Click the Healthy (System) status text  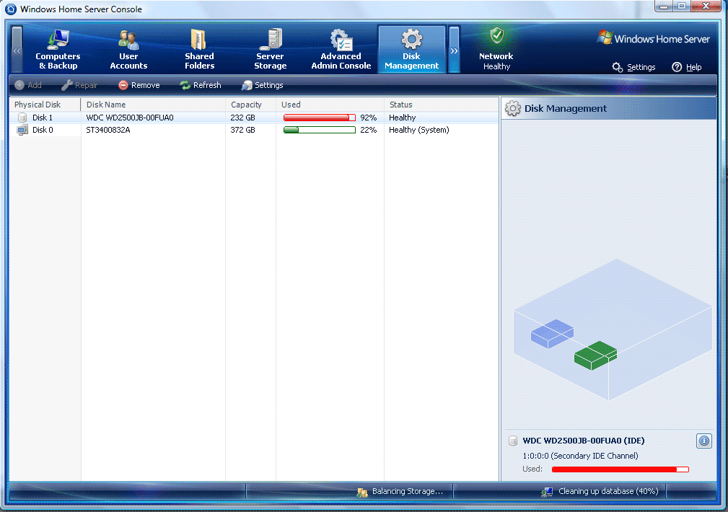click(419, 130)
